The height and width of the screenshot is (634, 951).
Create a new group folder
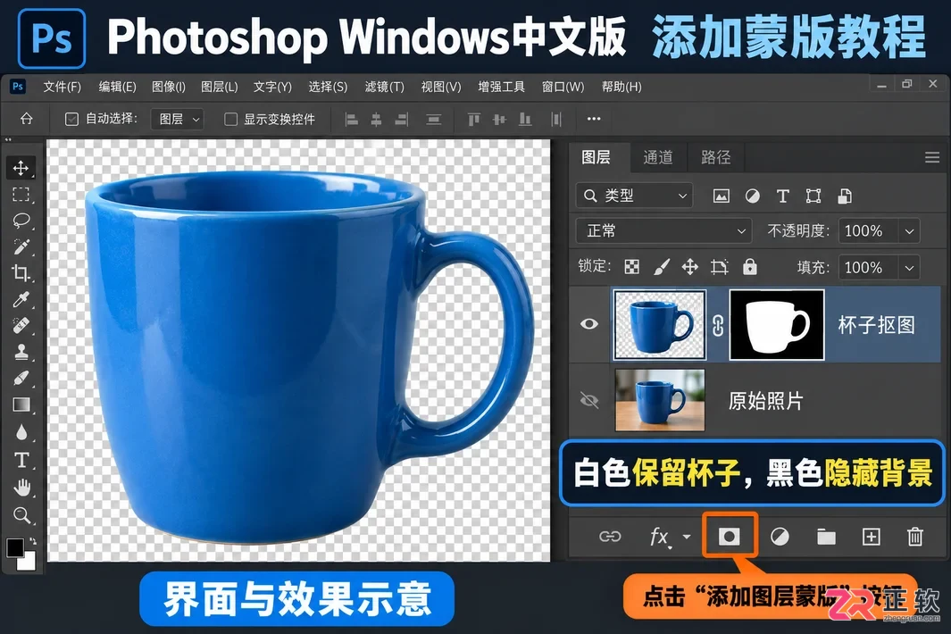click(826, 537)
